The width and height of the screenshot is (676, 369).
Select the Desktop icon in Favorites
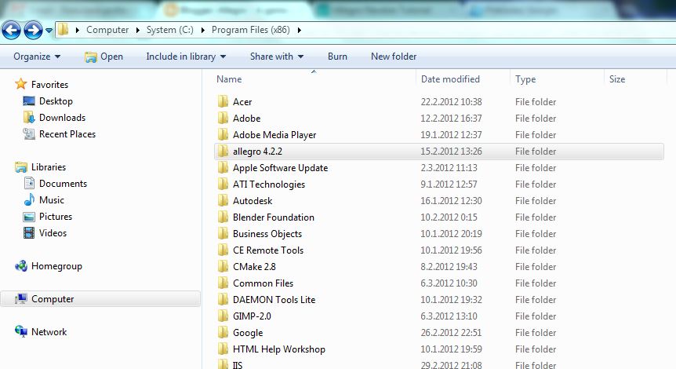click(x=29, y=101)
